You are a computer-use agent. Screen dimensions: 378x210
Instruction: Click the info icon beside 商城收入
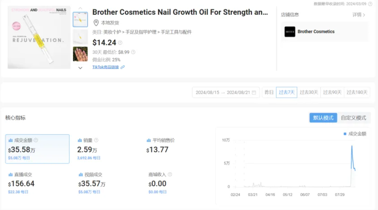(170, 174)
